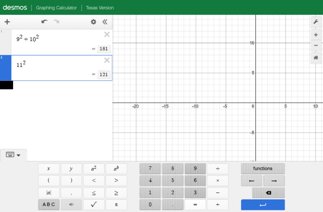323x212 pixels.
Task: Delete expression 9² + 10²
Action: (107, 35)
